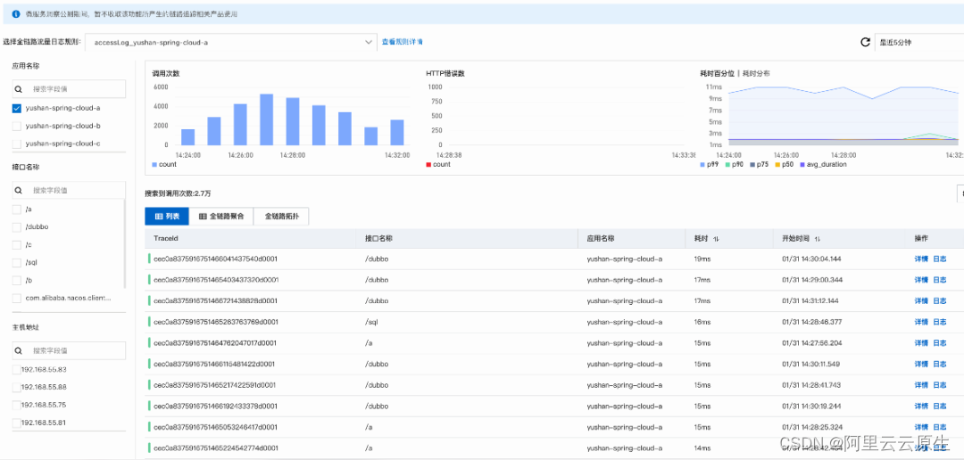
Task: Click the blue info icon in the notice banner
Action: 16,13
